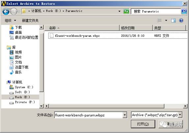Click file list horizontal scroll left arrow

[x=47, y=106]
